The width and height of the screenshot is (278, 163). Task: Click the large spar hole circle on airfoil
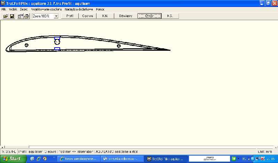pos(57,42)
